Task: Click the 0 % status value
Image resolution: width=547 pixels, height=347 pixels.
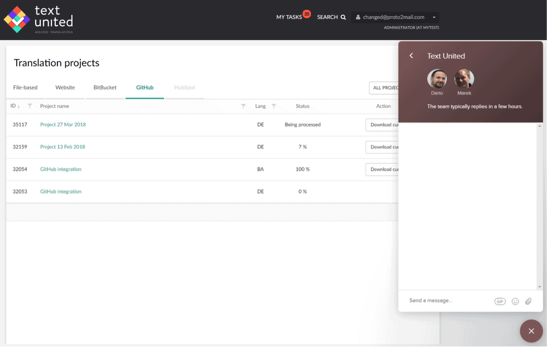Action: pos(303,191)
